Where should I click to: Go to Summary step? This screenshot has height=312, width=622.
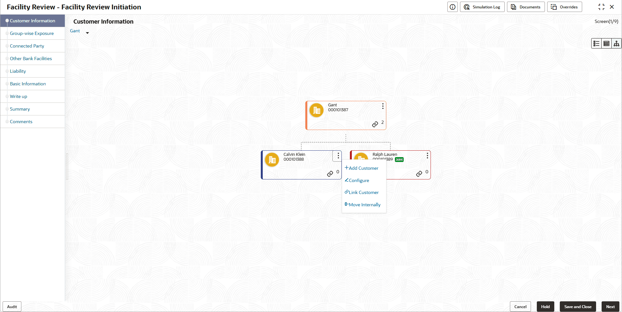(x=32, y=109)
